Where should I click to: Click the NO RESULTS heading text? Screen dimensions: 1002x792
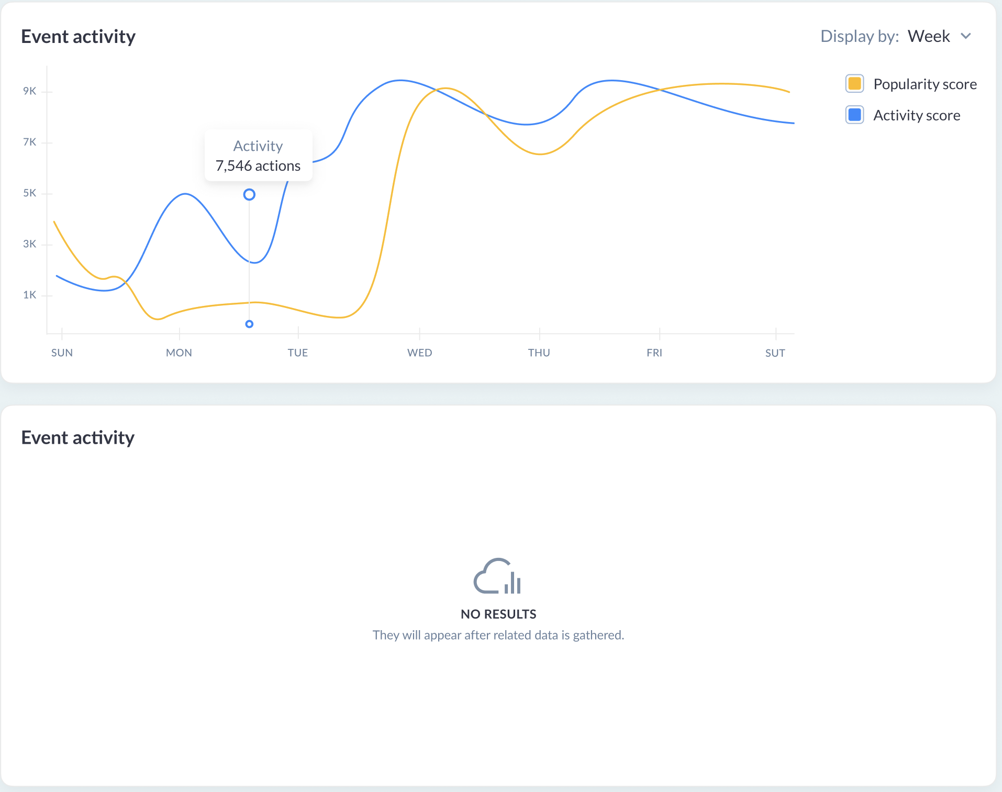[498, 614]
